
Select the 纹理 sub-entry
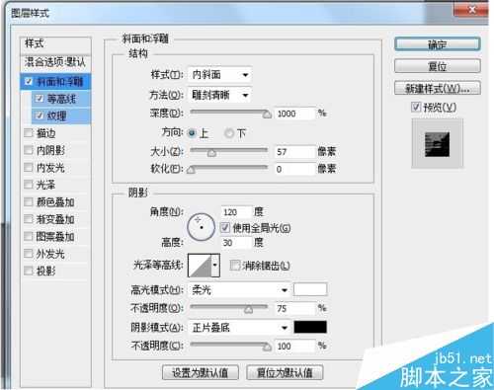click(x=61, y=116)
